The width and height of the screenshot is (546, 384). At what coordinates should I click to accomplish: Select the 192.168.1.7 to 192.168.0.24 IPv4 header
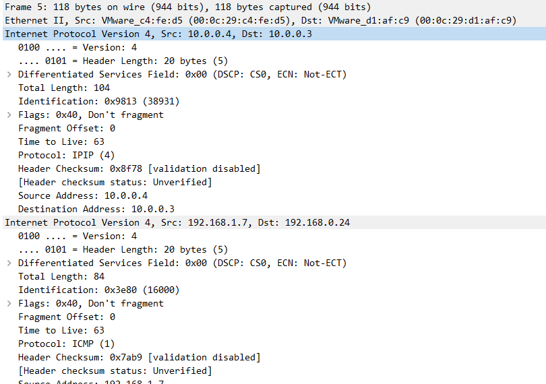[x=274, y=223]
